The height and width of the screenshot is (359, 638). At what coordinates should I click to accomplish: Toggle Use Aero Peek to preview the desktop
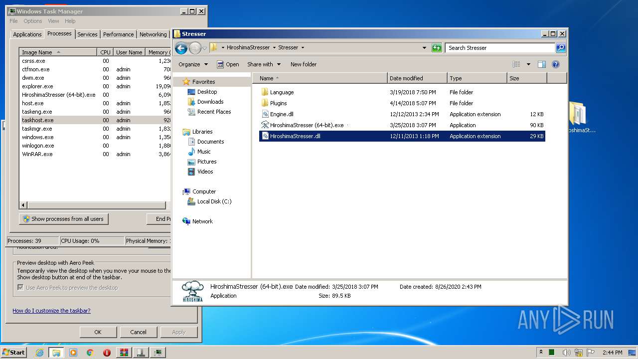20,288
